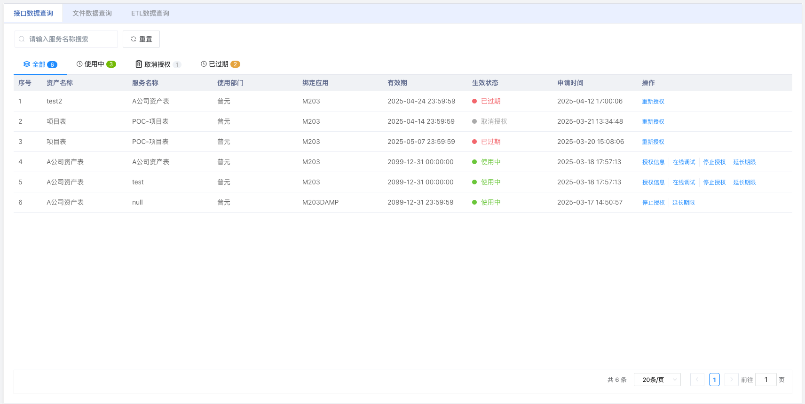The image size is (805, 404).
Task: Click 重新授权 for test2 row
Action: 653,102
